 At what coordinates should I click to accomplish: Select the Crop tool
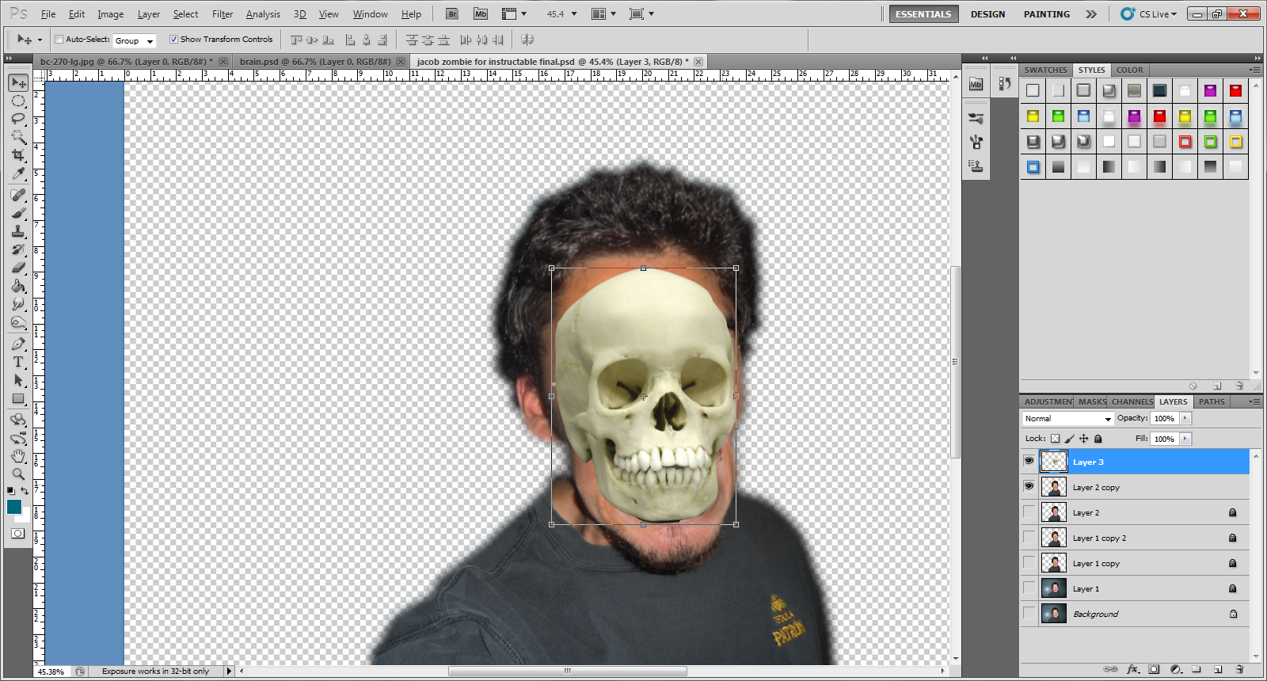(x=18, y=155)
